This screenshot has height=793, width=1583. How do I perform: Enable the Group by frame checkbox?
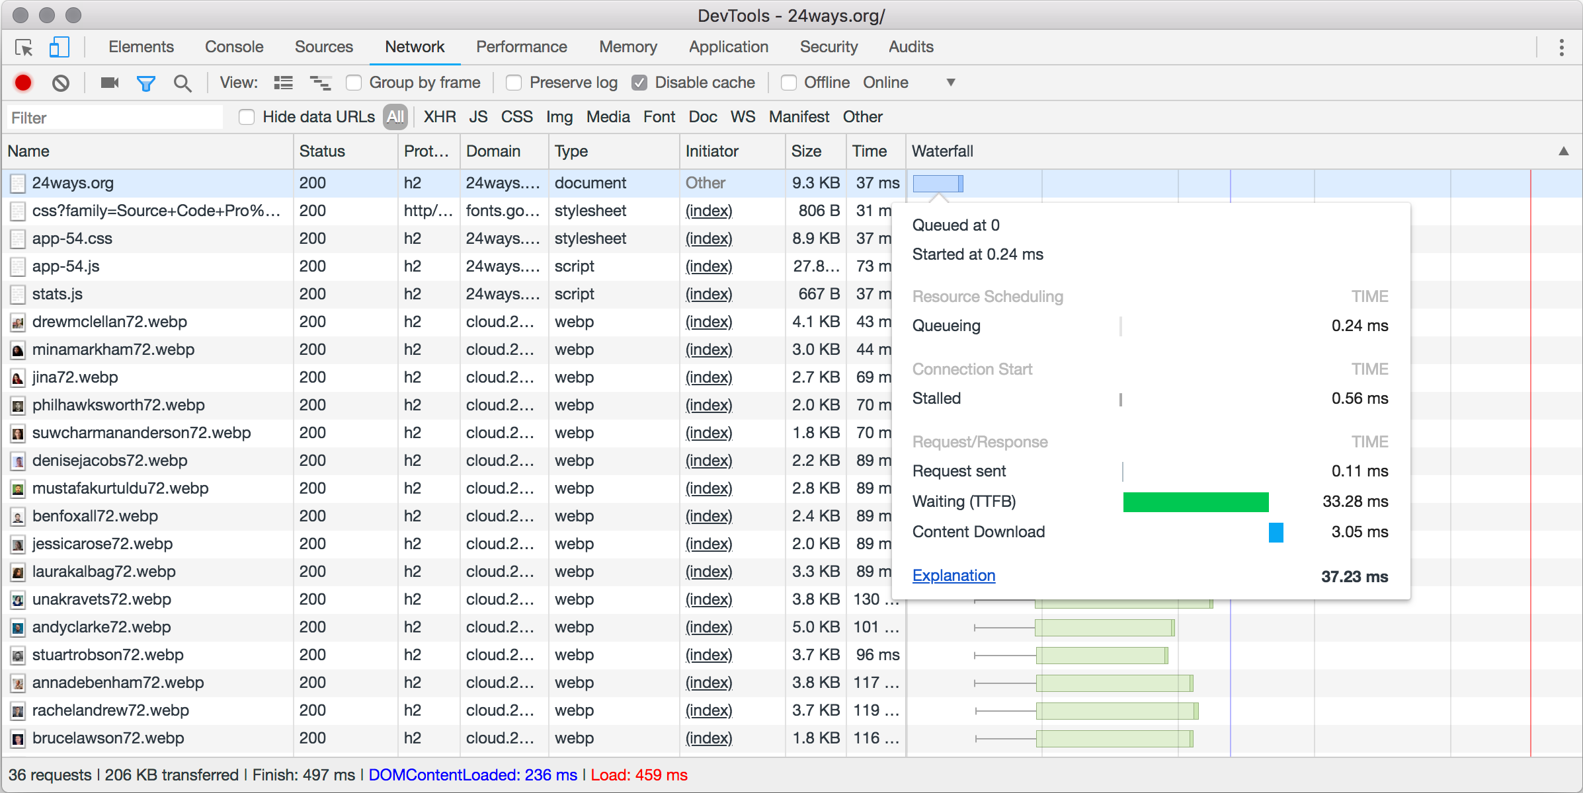pyautogui.click(x=354, y=83)
